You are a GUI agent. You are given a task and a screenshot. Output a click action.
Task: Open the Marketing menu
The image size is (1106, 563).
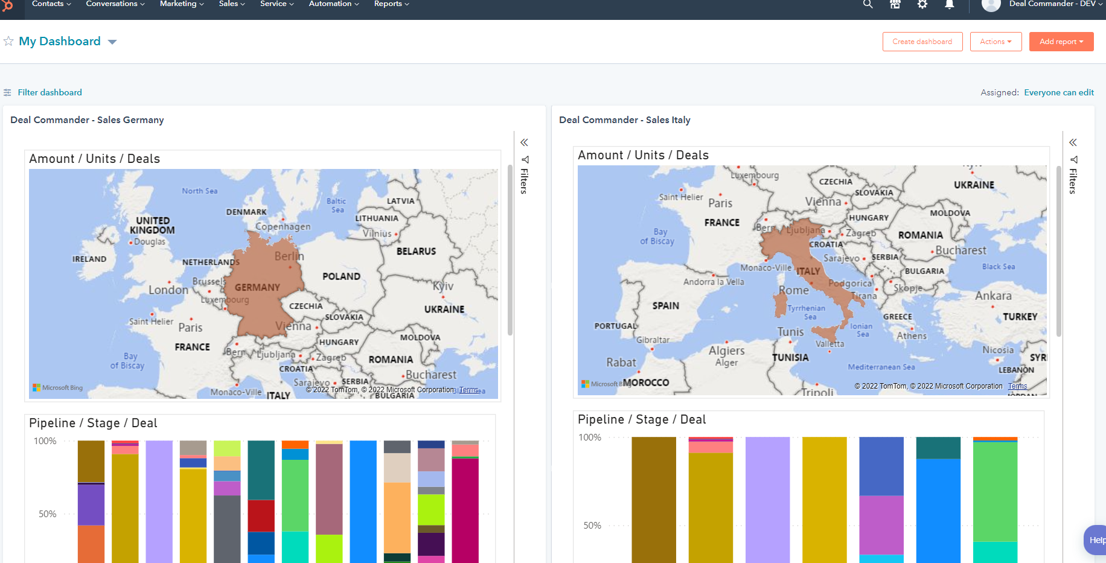182,4
